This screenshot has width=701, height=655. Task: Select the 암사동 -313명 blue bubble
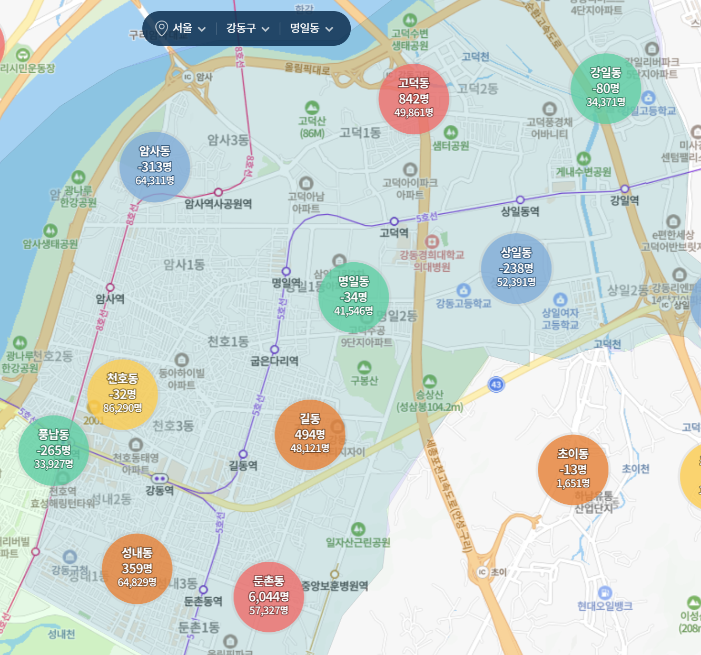click(x=155, y=166)
